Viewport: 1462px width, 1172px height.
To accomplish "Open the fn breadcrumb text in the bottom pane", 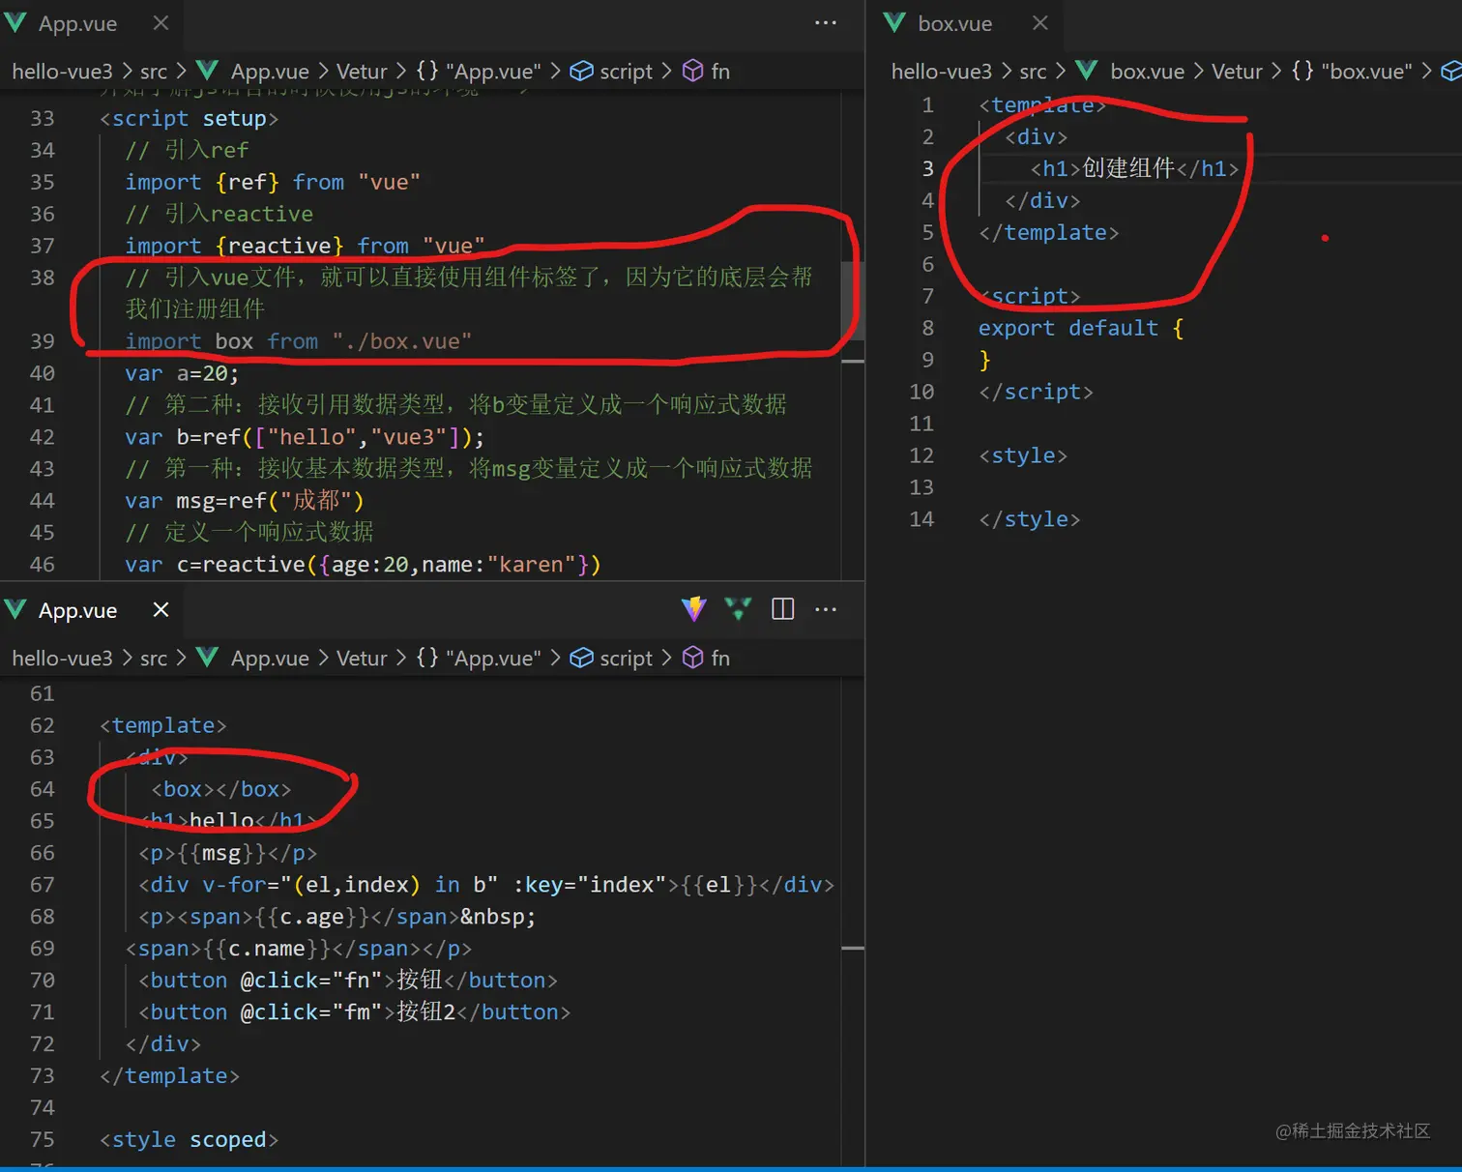I will (x=720, y=659).
